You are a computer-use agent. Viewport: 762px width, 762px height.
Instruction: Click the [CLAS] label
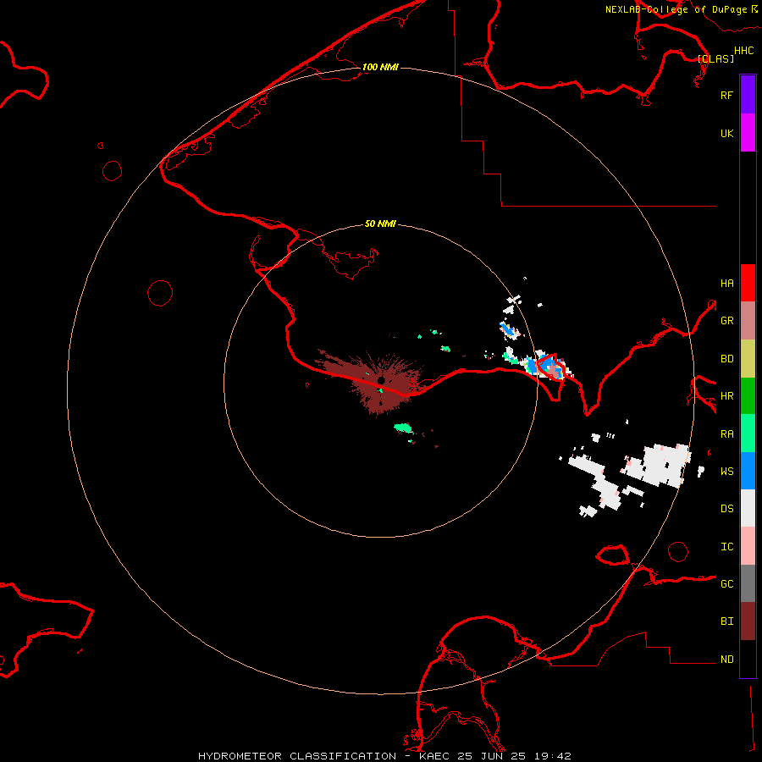[715, 58]
